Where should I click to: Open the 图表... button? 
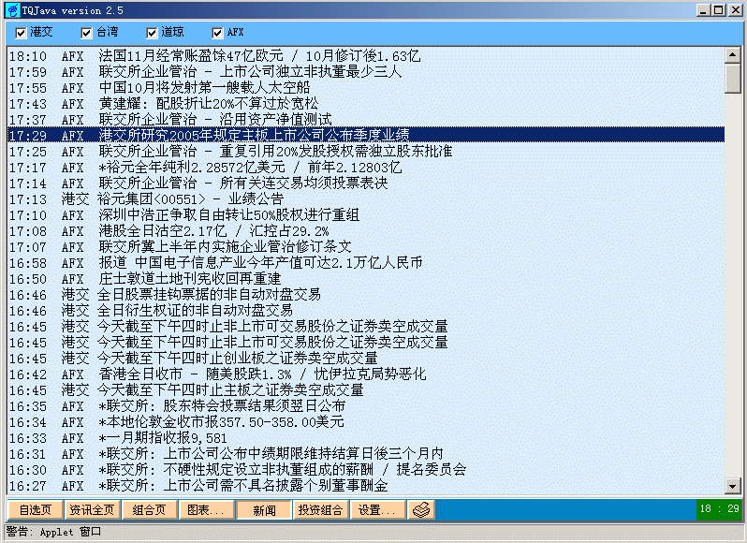[x=206, y=509]
